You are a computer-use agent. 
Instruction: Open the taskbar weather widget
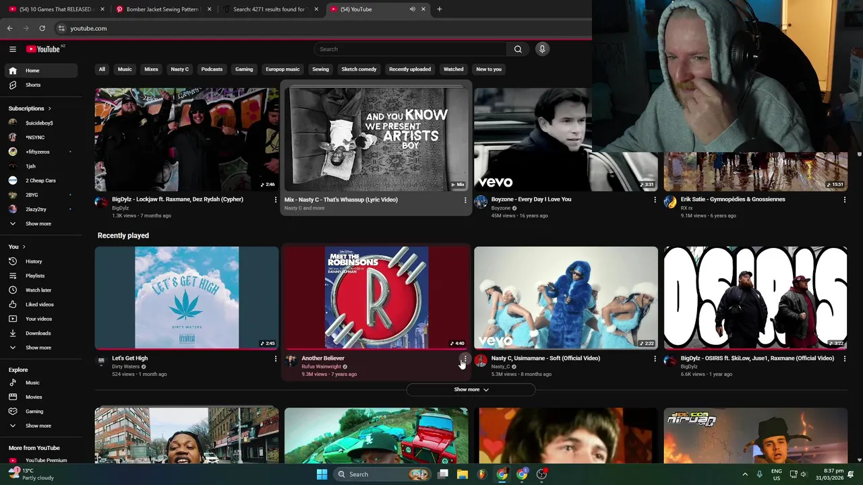tap(30, 474)
